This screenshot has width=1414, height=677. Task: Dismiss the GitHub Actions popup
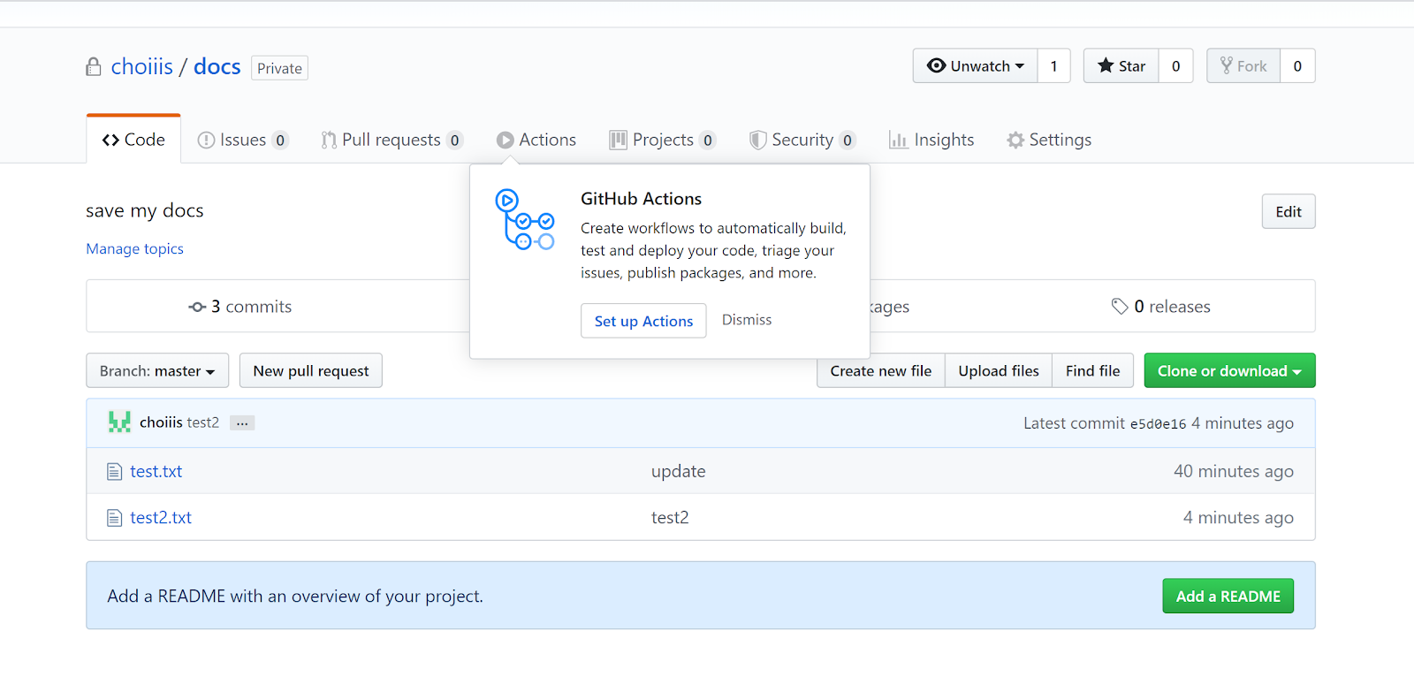[746, 320]
